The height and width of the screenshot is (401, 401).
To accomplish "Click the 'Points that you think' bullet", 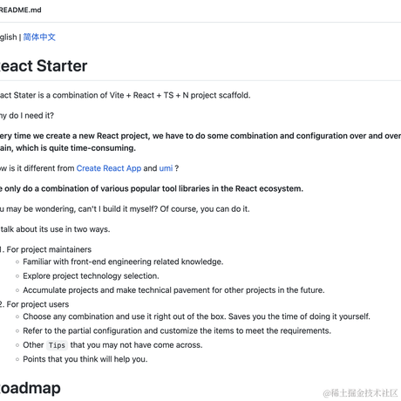I will pos(85,359).
